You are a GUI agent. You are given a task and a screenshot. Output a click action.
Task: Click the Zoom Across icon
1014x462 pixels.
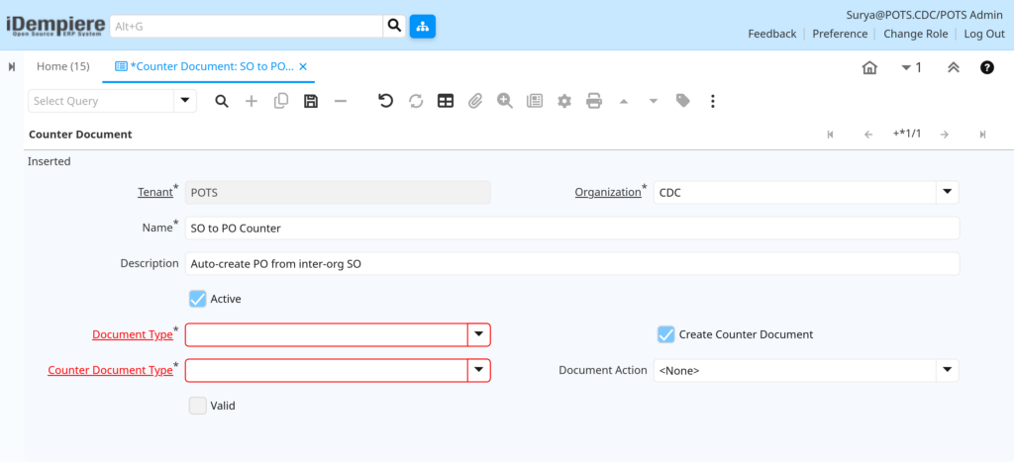click(505, 101)
